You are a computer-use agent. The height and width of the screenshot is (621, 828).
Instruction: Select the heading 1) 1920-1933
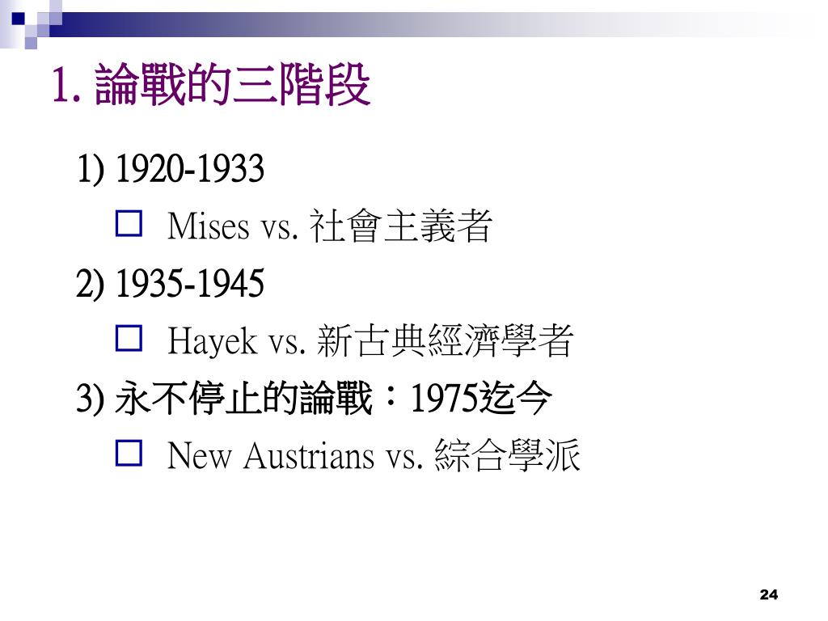point(170,169)
